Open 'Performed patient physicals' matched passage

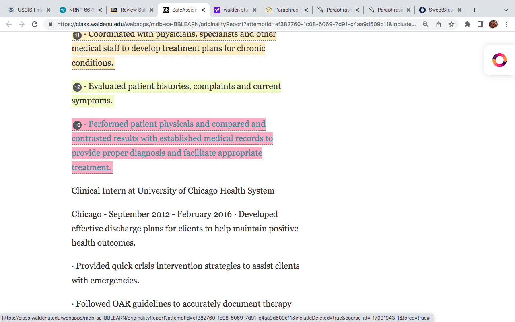(x=172, y=146)
